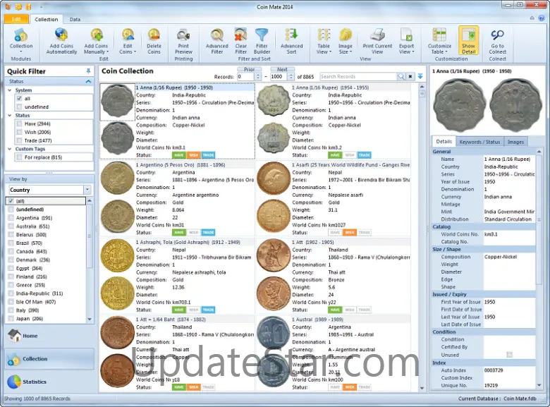550x407 pixels.
Task: Open Statistics navigation section
Action: pyautogui.click(x=49, y=382)
